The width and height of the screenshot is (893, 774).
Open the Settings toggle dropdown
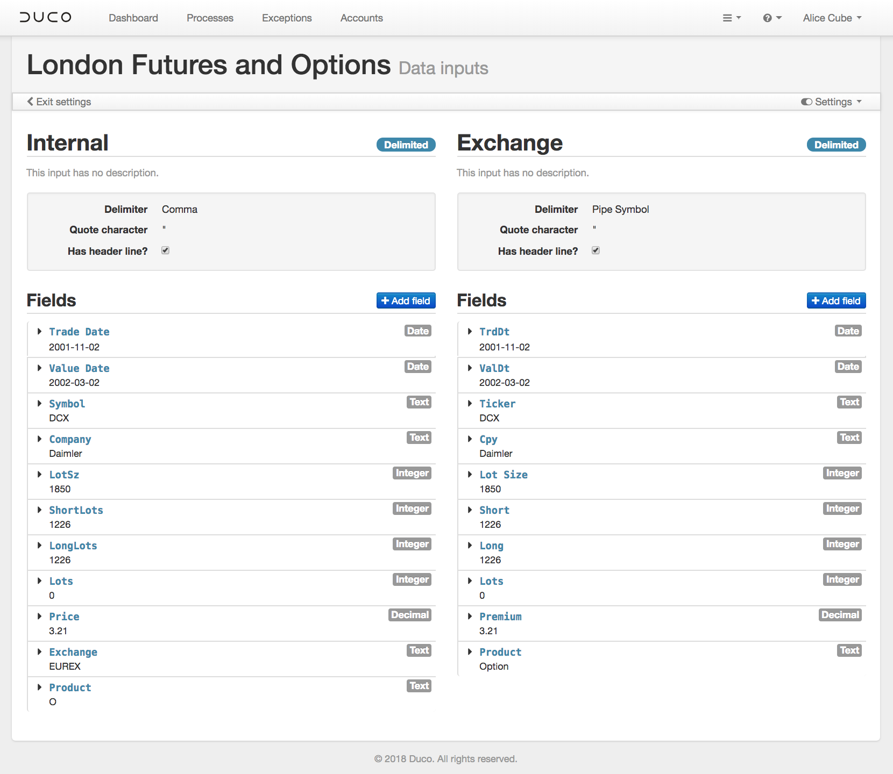(x=831, y=102)
